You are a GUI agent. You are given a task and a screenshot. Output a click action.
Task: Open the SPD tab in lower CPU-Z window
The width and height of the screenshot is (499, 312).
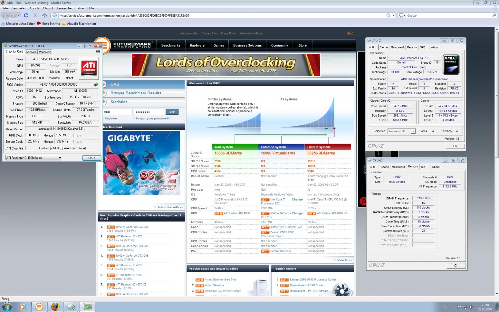pos(424,167)
